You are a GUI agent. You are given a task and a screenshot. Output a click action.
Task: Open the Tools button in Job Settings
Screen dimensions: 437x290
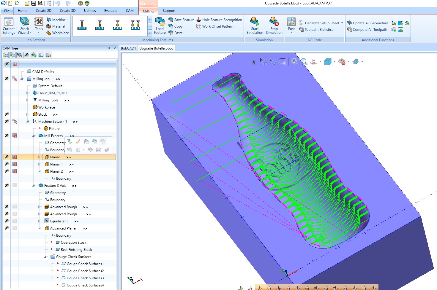coord(39,26)
